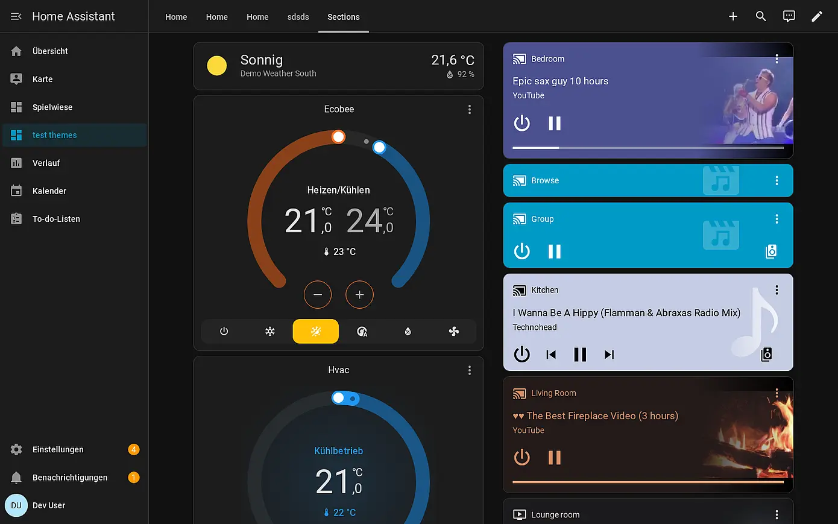This screenshot has height=524, width=838.
Task: Toggle power on the Kitchen media player
Action: click(522, 354)
